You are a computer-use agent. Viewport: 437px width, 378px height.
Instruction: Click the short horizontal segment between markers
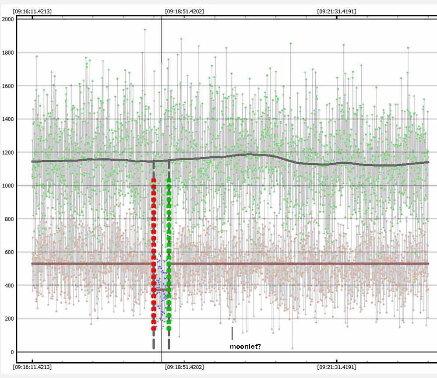161,289
